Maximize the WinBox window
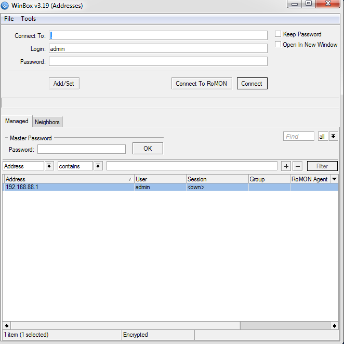Image resolution: width=344 pixels, height=344 pixels. [x=309, y=4]
